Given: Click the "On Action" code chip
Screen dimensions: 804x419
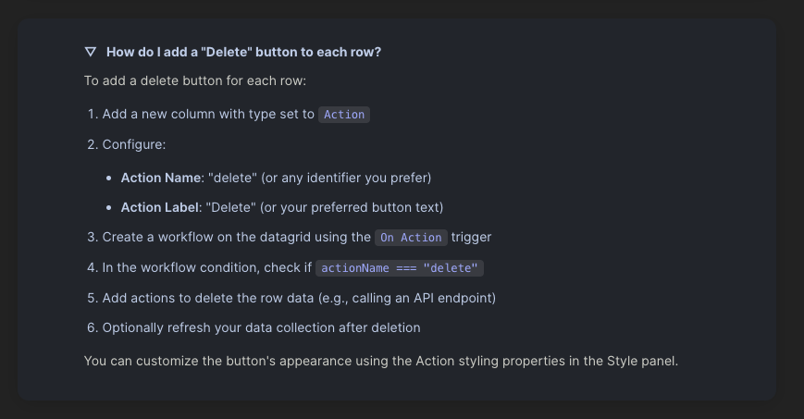Looking at the screenshot, I should [411, 238].
